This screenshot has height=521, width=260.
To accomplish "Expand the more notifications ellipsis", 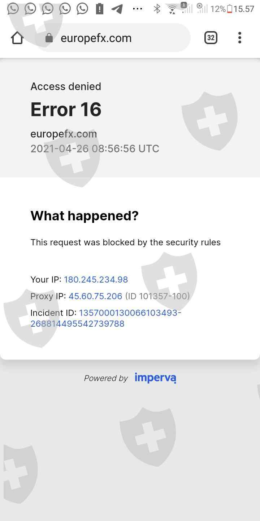I will click(138, 9).
